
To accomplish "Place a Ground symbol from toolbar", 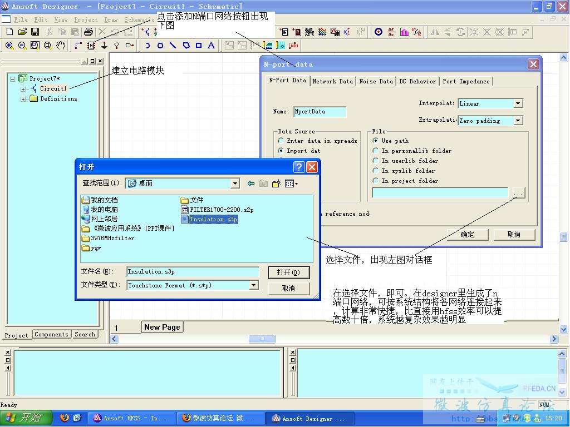I will 104,46.
